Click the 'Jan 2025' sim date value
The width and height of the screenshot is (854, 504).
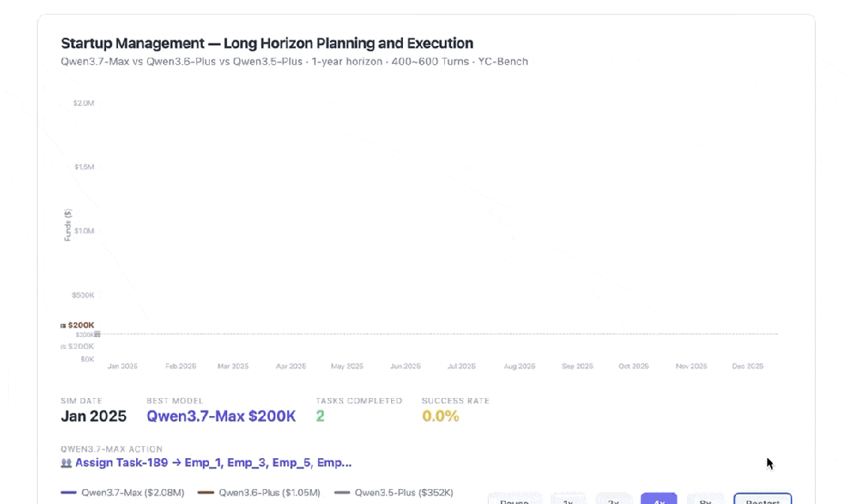(93, 416)
